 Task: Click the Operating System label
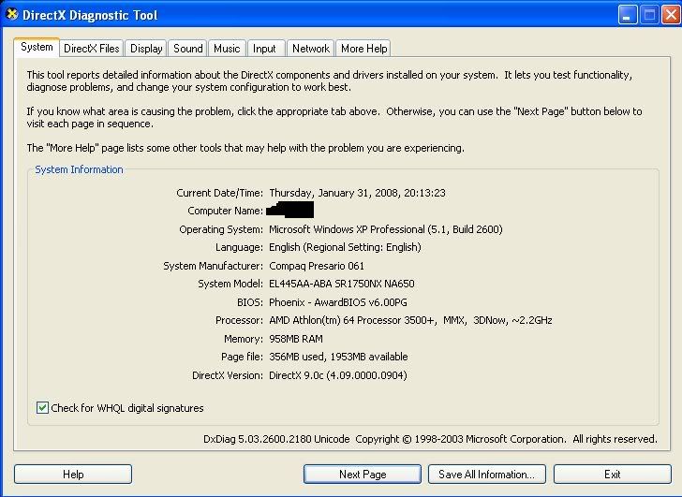pos(221,229)
